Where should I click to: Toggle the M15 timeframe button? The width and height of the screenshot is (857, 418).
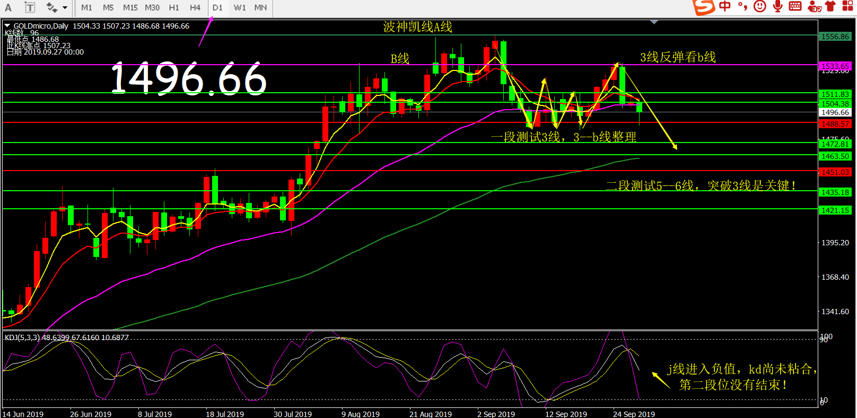point(130,7)
